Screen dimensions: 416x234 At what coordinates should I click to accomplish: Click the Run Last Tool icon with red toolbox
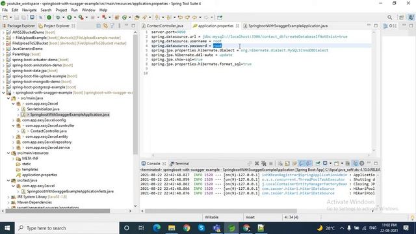[81, 18]
